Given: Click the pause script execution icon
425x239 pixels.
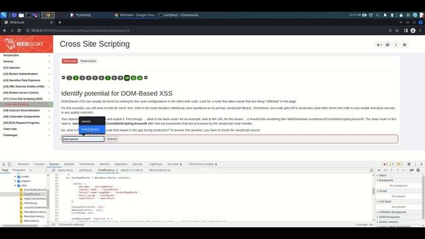Looking at the screenshot, I should [379, 170].
